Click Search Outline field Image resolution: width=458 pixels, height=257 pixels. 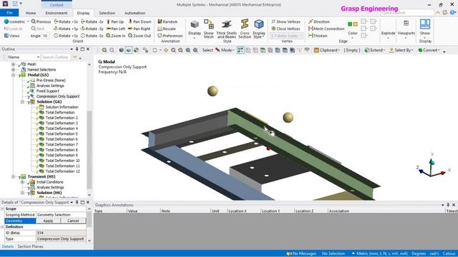coord(56,57)
